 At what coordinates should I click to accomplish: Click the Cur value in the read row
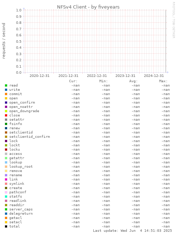[x=76, y=85]
